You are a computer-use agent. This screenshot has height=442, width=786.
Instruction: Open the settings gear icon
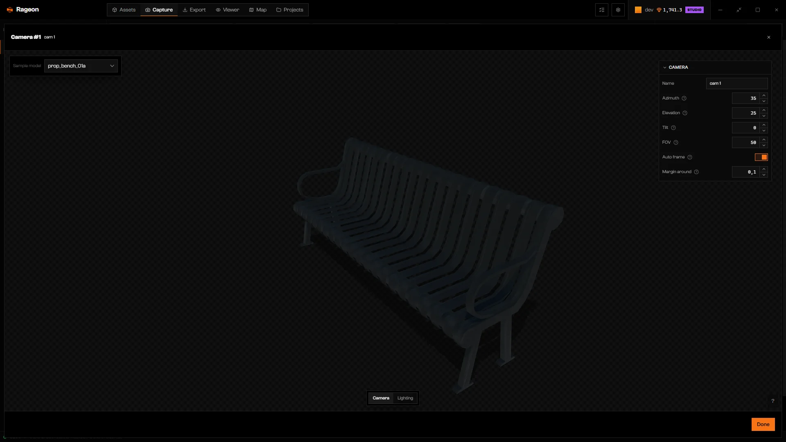pyautogui.click(x=618, y=10)
